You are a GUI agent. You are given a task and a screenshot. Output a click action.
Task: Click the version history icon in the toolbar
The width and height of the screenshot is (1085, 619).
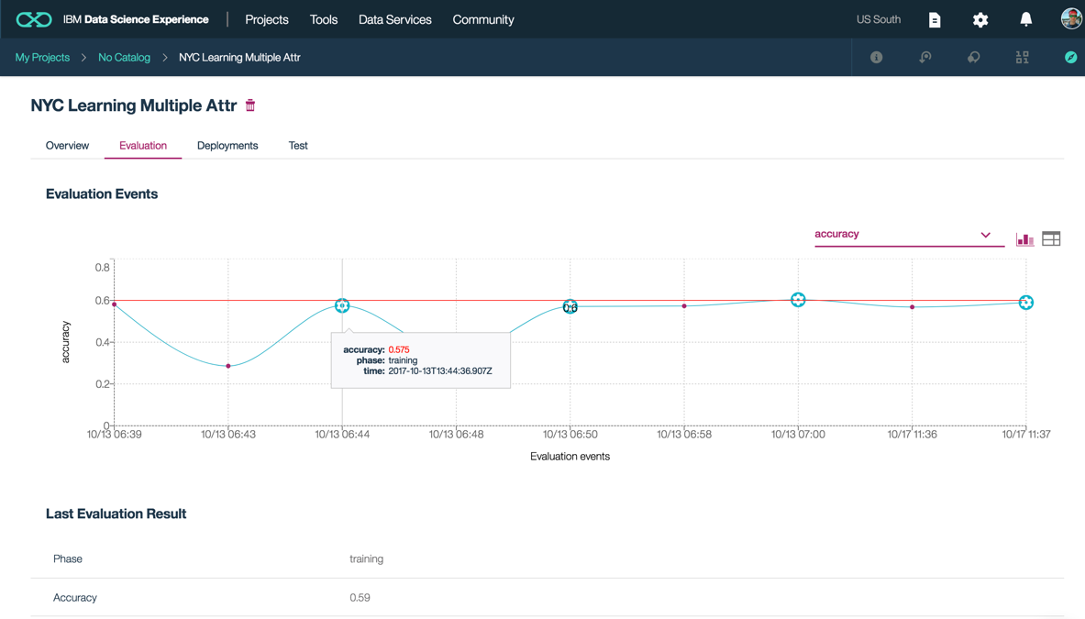pos(925,57)
